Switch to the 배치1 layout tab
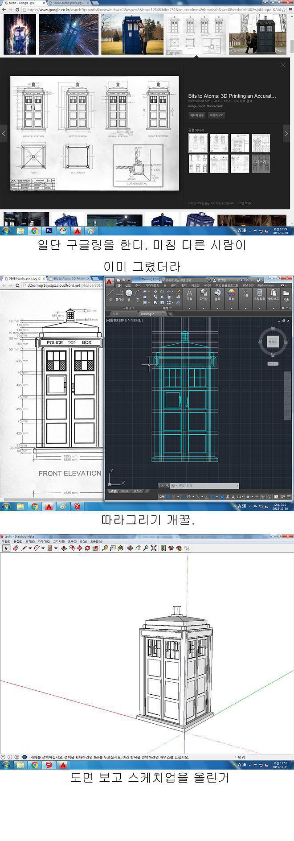The image size is (294, 841). (124, 491)
